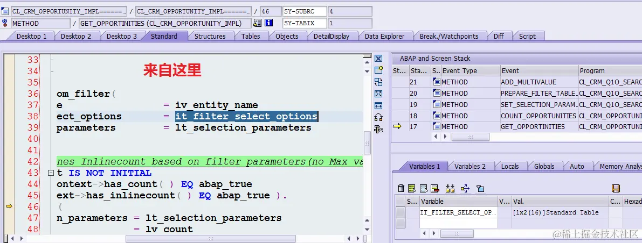The height and width of the screenshot is (243, 642).
Task: Click the double down-arrow boxes icon
Action: (x=450, y=188)
